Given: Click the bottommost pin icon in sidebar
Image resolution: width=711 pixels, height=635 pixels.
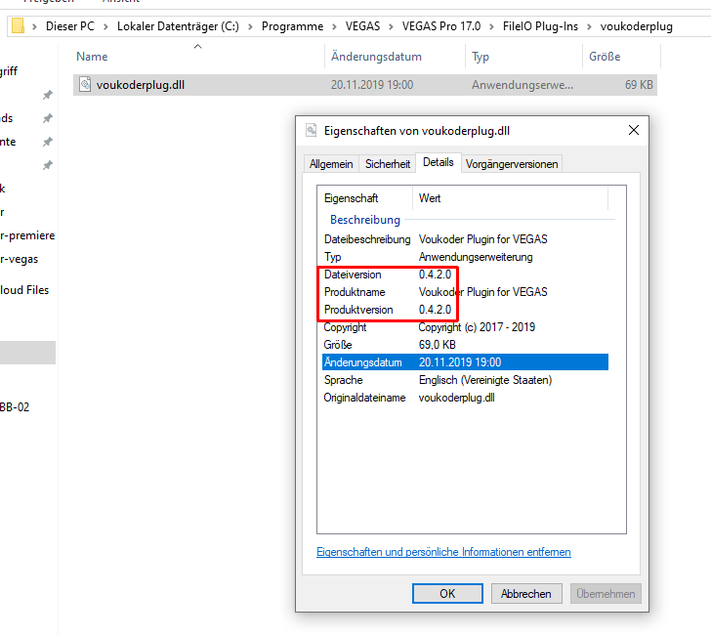Looking at the screenshot, I should pyautogui.click(x=47, y=165).
